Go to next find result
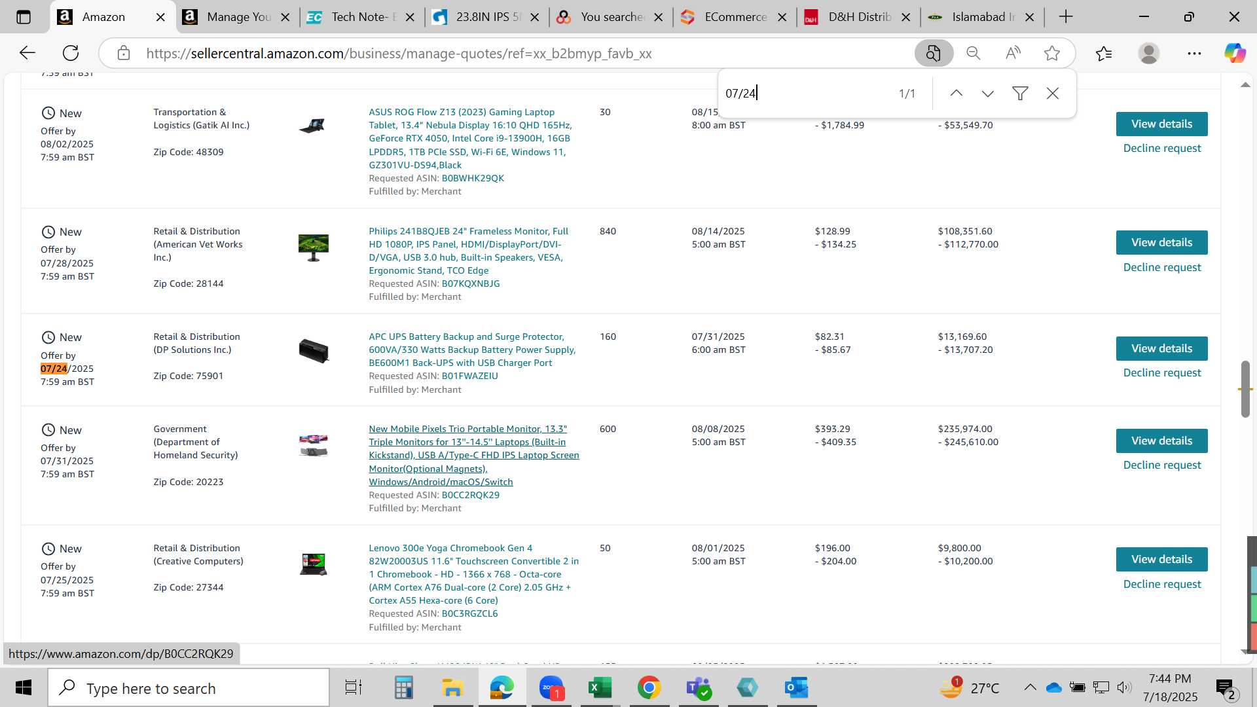The width and height of the screenshot is (1257, 707). pyautogui.click(x=988, y=94)
